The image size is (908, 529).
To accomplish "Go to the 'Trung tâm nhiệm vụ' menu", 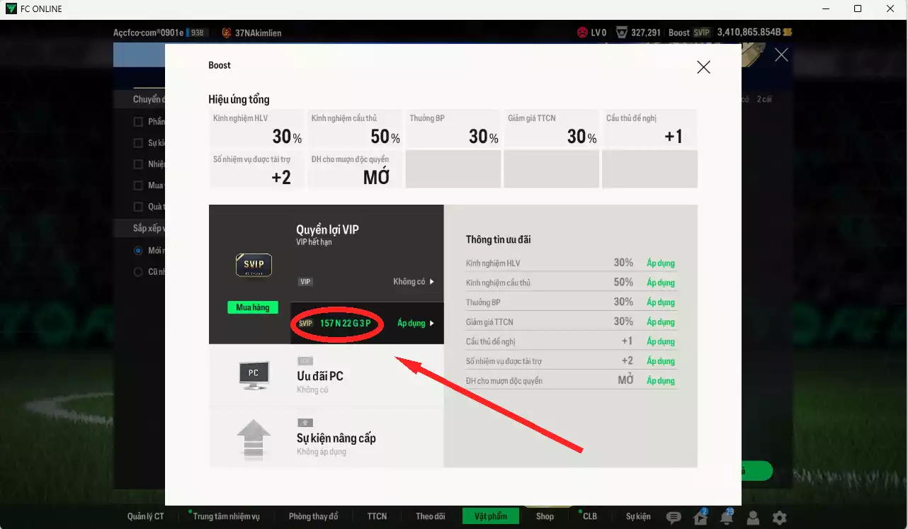I will point(226,516).
